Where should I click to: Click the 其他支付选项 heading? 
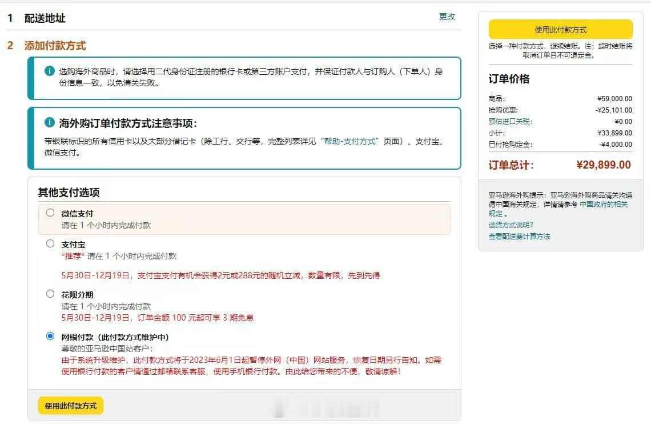(x=69, y=192)
